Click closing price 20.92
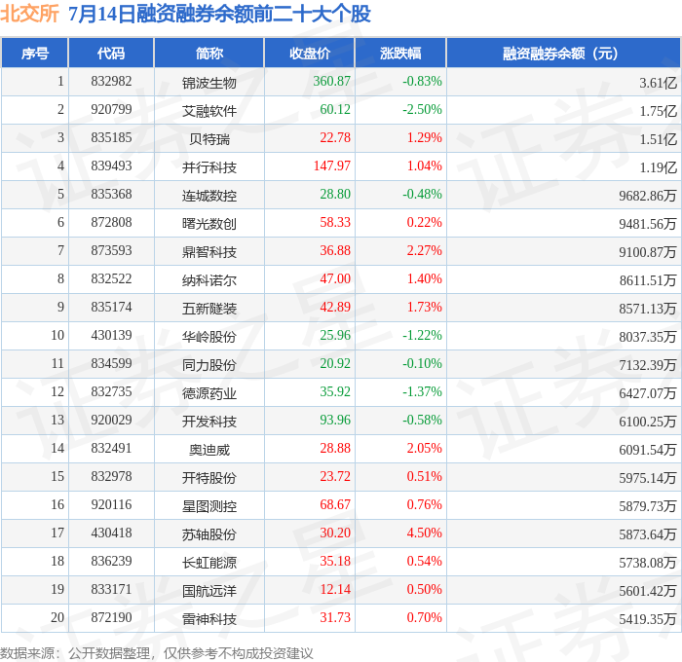682x662 pixels. tap(335, 364)
